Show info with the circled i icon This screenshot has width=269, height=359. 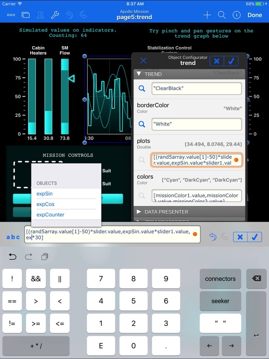coord(236,15)
